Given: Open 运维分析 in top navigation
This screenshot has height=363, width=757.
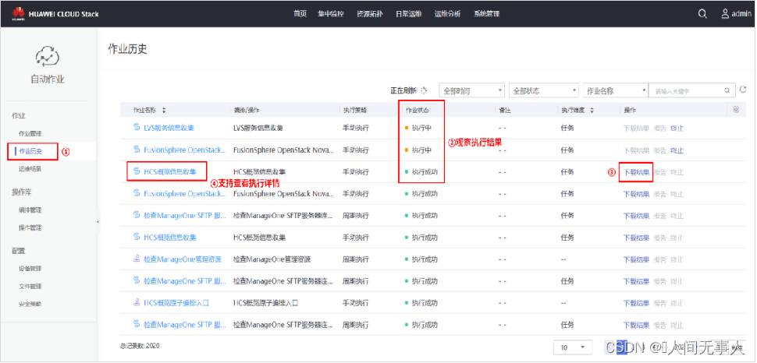Looking at the screenshot, I should click(447, 14).
